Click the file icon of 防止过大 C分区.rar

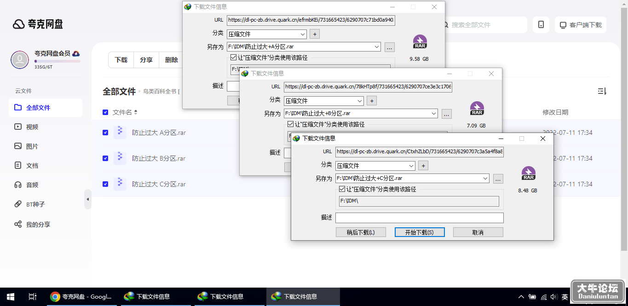(x=120, y=184)
